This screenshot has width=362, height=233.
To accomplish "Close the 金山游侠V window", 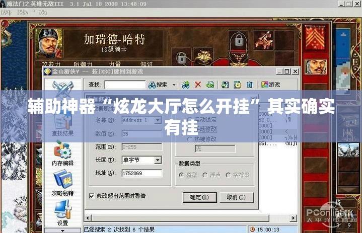I will click(295, 71).
